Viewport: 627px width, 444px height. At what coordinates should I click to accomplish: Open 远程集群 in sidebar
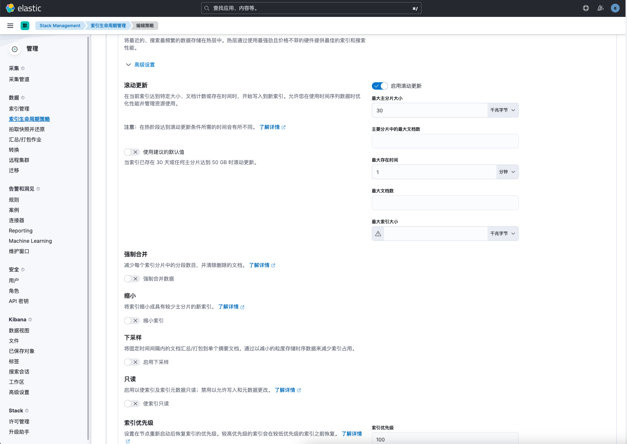19,160
